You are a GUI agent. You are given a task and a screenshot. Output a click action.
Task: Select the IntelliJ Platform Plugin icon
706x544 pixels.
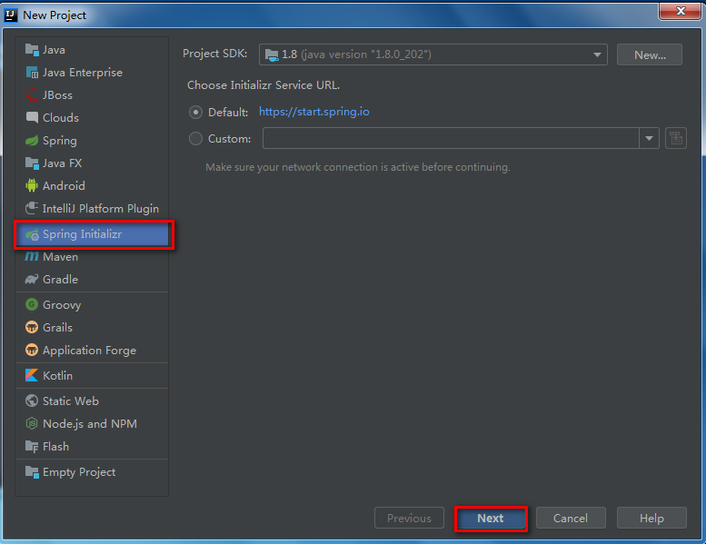(32, 208)
